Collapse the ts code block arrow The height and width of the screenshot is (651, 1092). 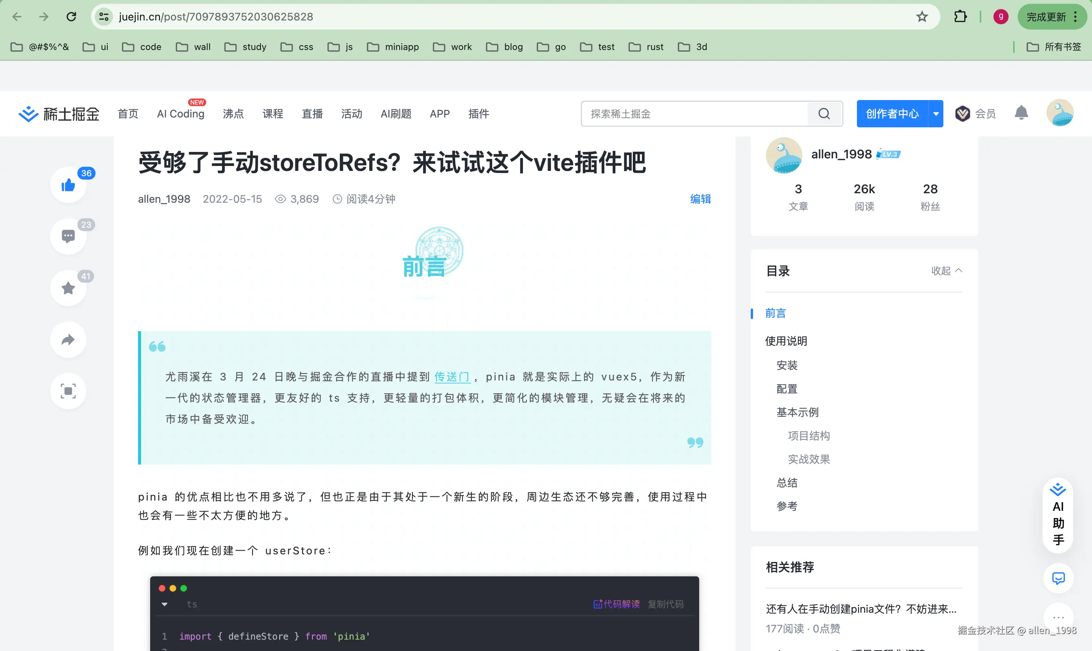165,604
